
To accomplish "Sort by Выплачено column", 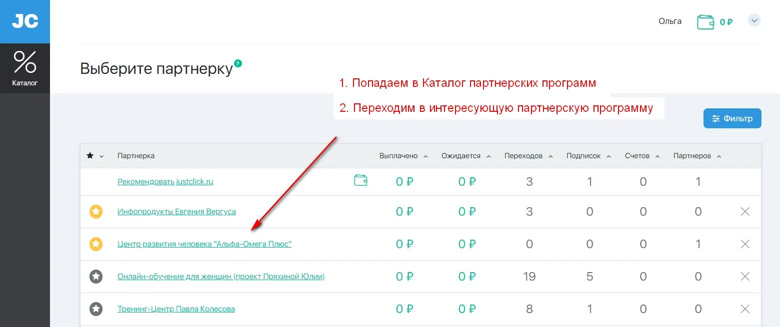I will click(x=404, y=156).
